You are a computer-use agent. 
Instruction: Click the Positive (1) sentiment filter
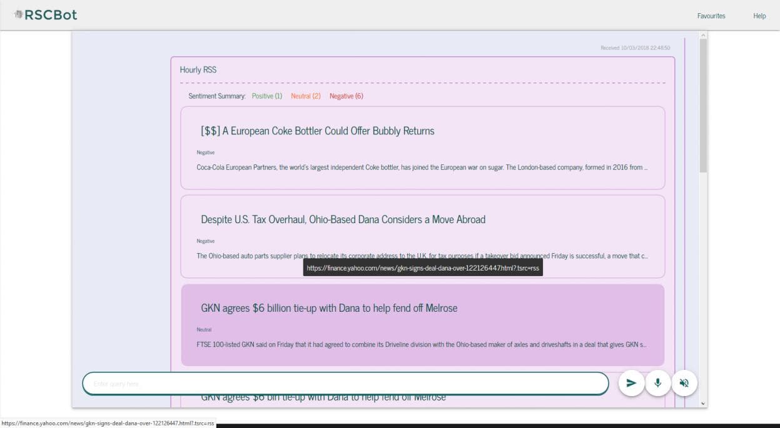267,96
